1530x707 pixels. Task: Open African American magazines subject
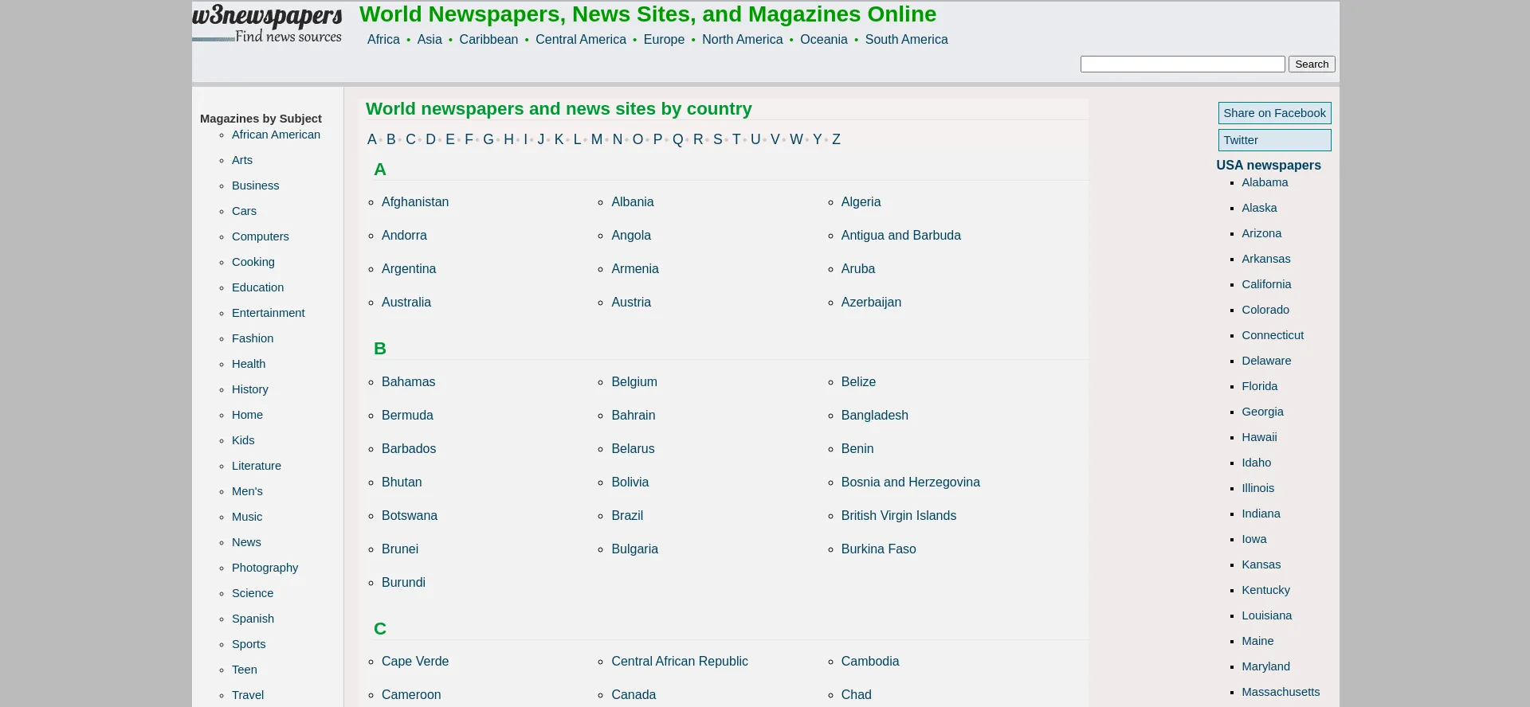click(x=276, y=135)
